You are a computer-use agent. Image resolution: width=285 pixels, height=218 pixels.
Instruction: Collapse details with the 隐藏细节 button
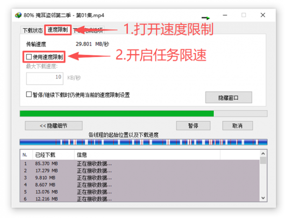(x=54, y=126)
